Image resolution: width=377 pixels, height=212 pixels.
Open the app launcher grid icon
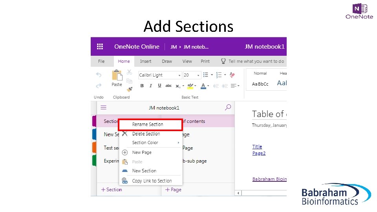click(x=100, y=46)
